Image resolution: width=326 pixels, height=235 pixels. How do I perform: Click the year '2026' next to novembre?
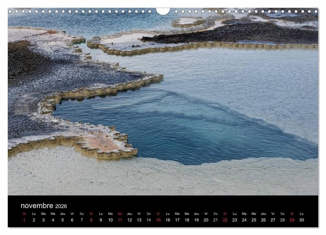pos(61,206)
